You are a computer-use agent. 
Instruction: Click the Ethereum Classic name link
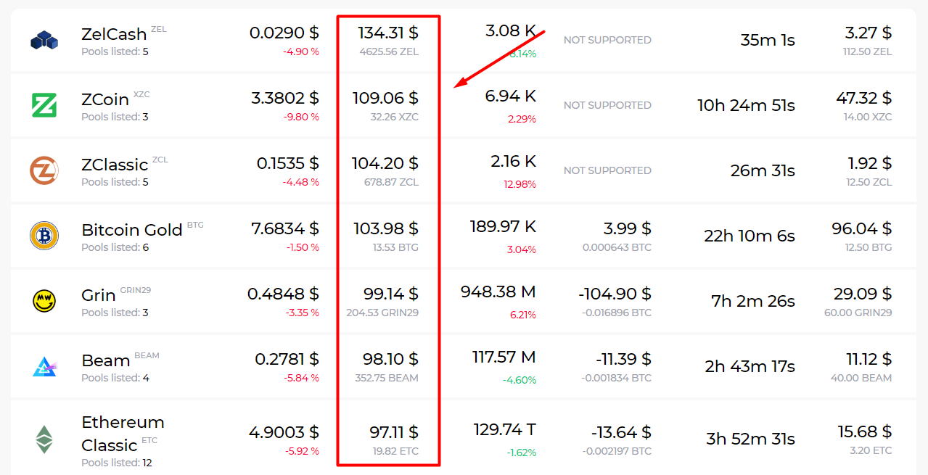pos(123,433)
